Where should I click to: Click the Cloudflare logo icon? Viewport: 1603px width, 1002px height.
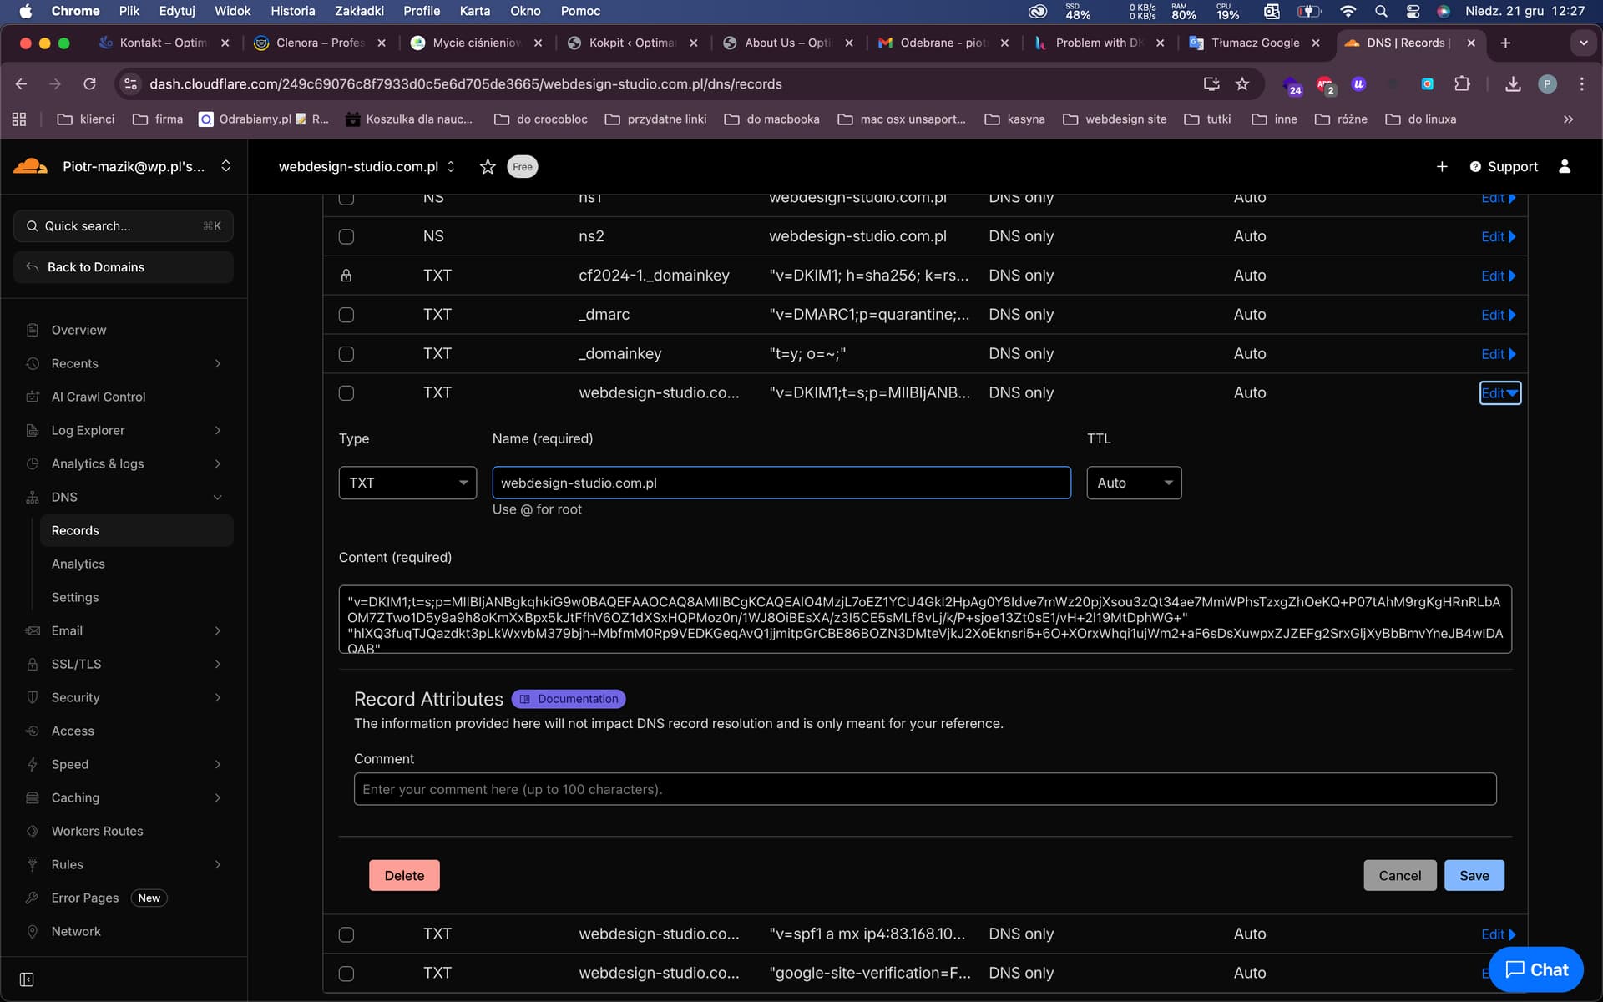pos(31,166)
